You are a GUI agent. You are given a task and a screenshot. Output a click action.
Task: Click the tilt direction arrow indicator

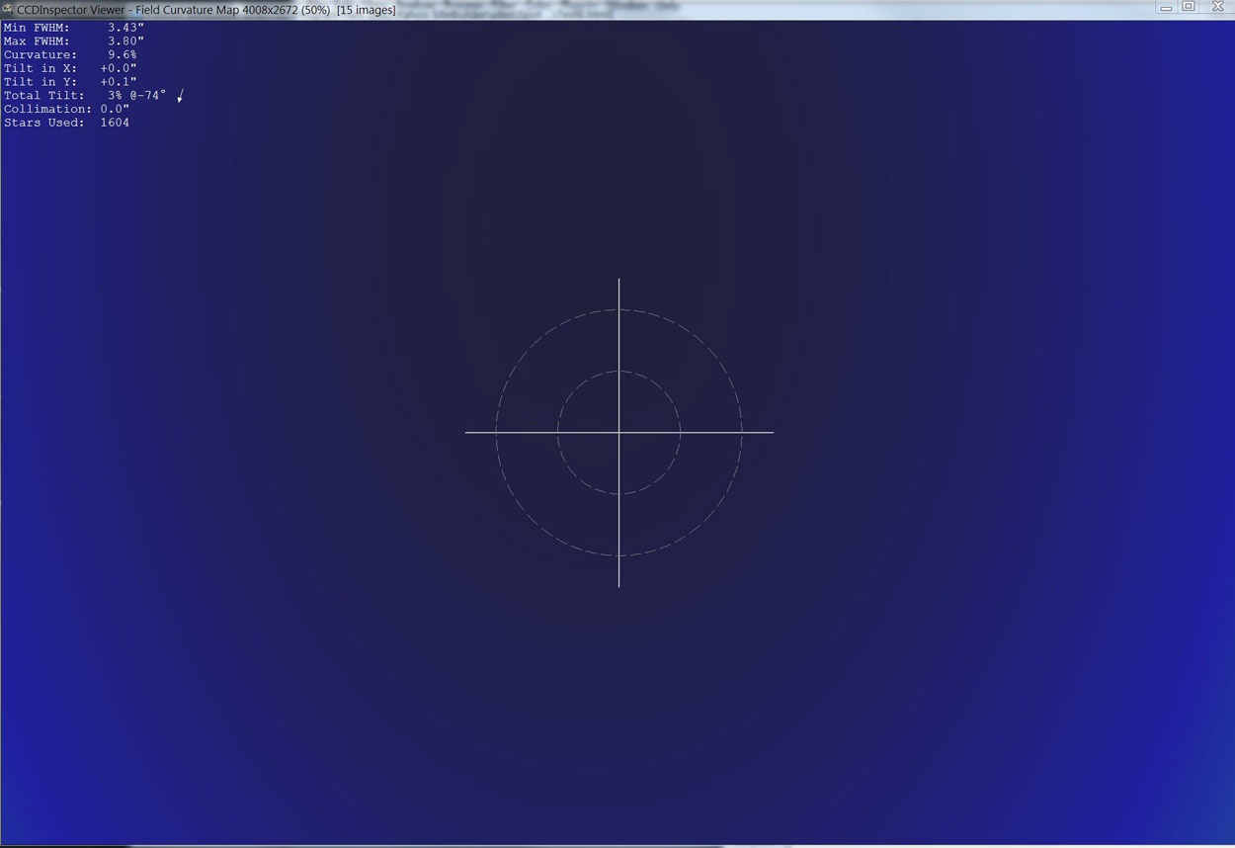(180, 96)
